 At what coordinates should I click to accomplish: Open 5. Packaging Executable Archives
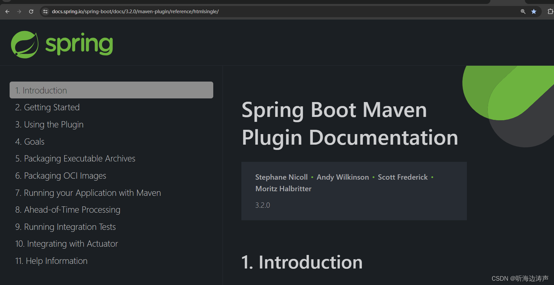[x=75, y=159]
